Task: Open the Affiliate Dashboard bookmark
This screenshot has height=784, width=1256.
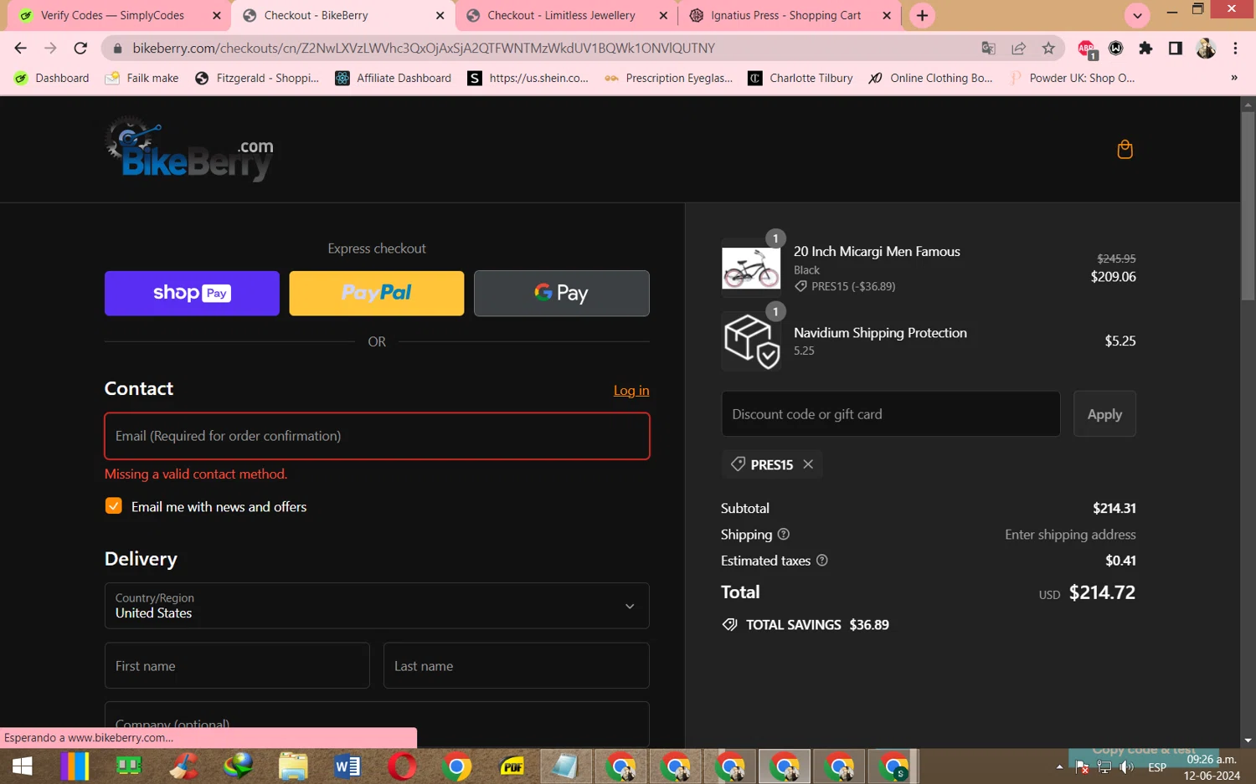Action: pos(393,78)
